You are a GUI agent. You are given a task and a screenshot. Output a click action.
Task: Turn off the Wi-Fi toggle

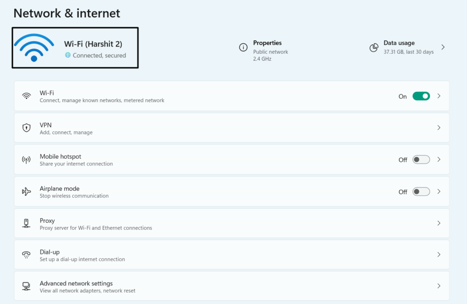tap(421, 96)
